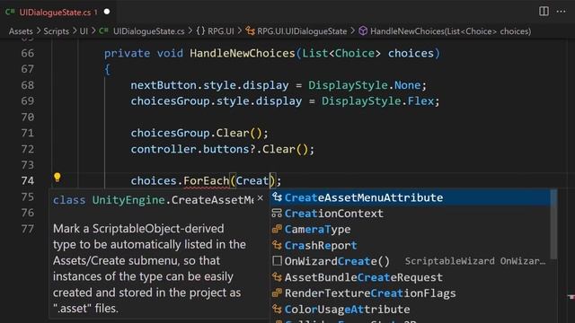Click the class icon before RPG.UI.UIDialogueState breadcrumb
575x323 pixels.
coord(250,31)
